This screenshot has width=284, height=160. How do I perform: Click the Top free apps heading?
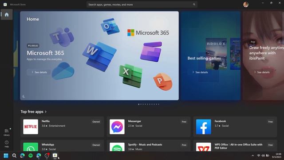32,112
